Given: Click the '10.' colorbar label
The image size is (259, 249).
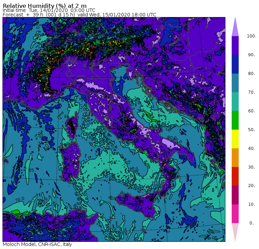Looking at the screenshot, I should coord(252,204).
